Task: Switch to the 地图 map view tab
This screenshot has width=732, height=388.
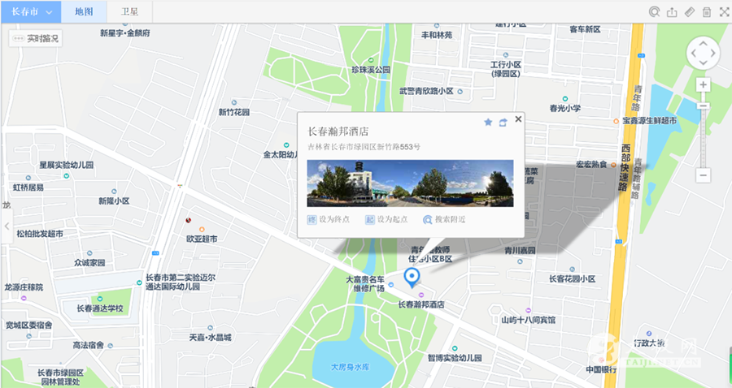Action: click(83, 12)
